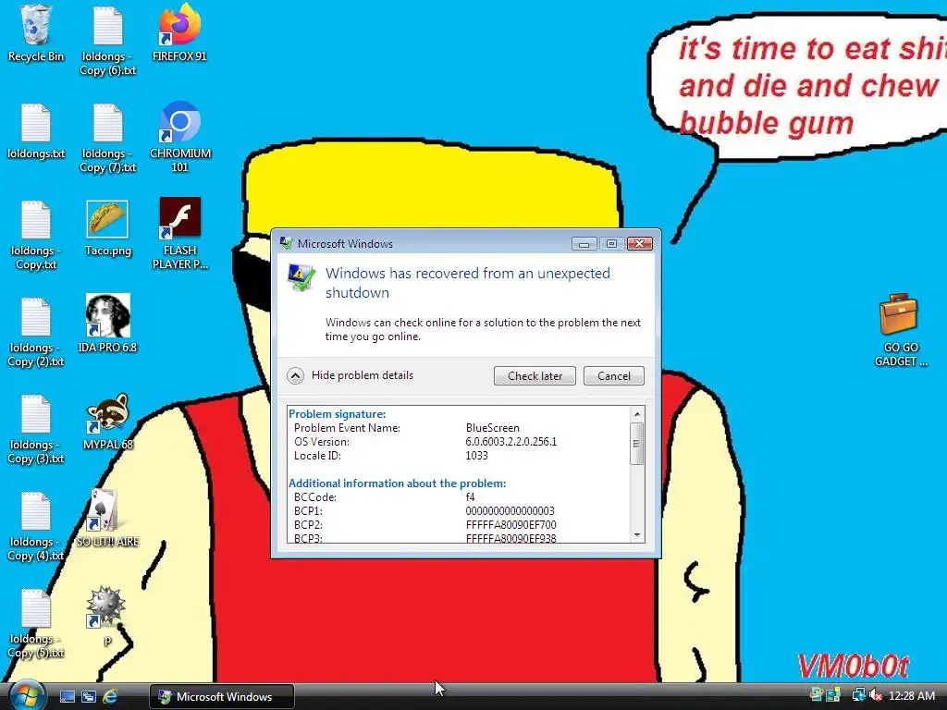Select the CHROMIUM 101 desktop shortcut
The width and height of the screenshot is (947, 710).
pos(180,137)
